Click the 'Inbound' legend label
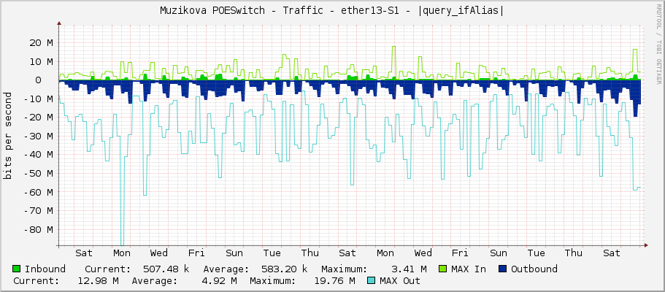Screen dimensions: 665x292 (x=45, y=269)
